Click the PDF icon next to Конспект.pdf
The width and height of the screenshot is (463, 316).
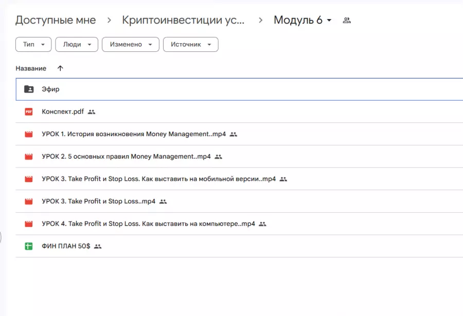[29, 111]
